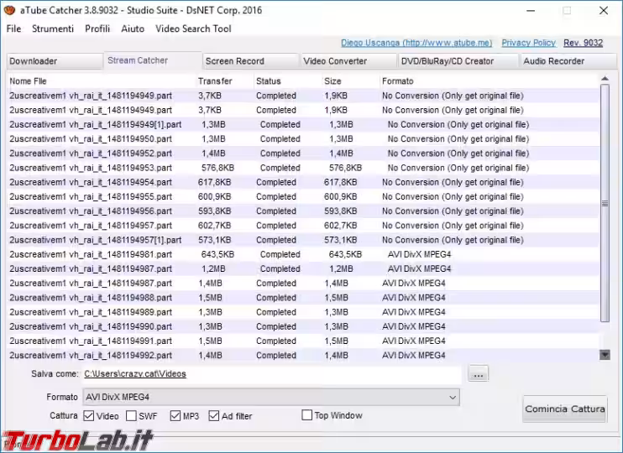623x453 pixels.
Task: Select the row for file 1481194952.part
Action: point(303,154)
